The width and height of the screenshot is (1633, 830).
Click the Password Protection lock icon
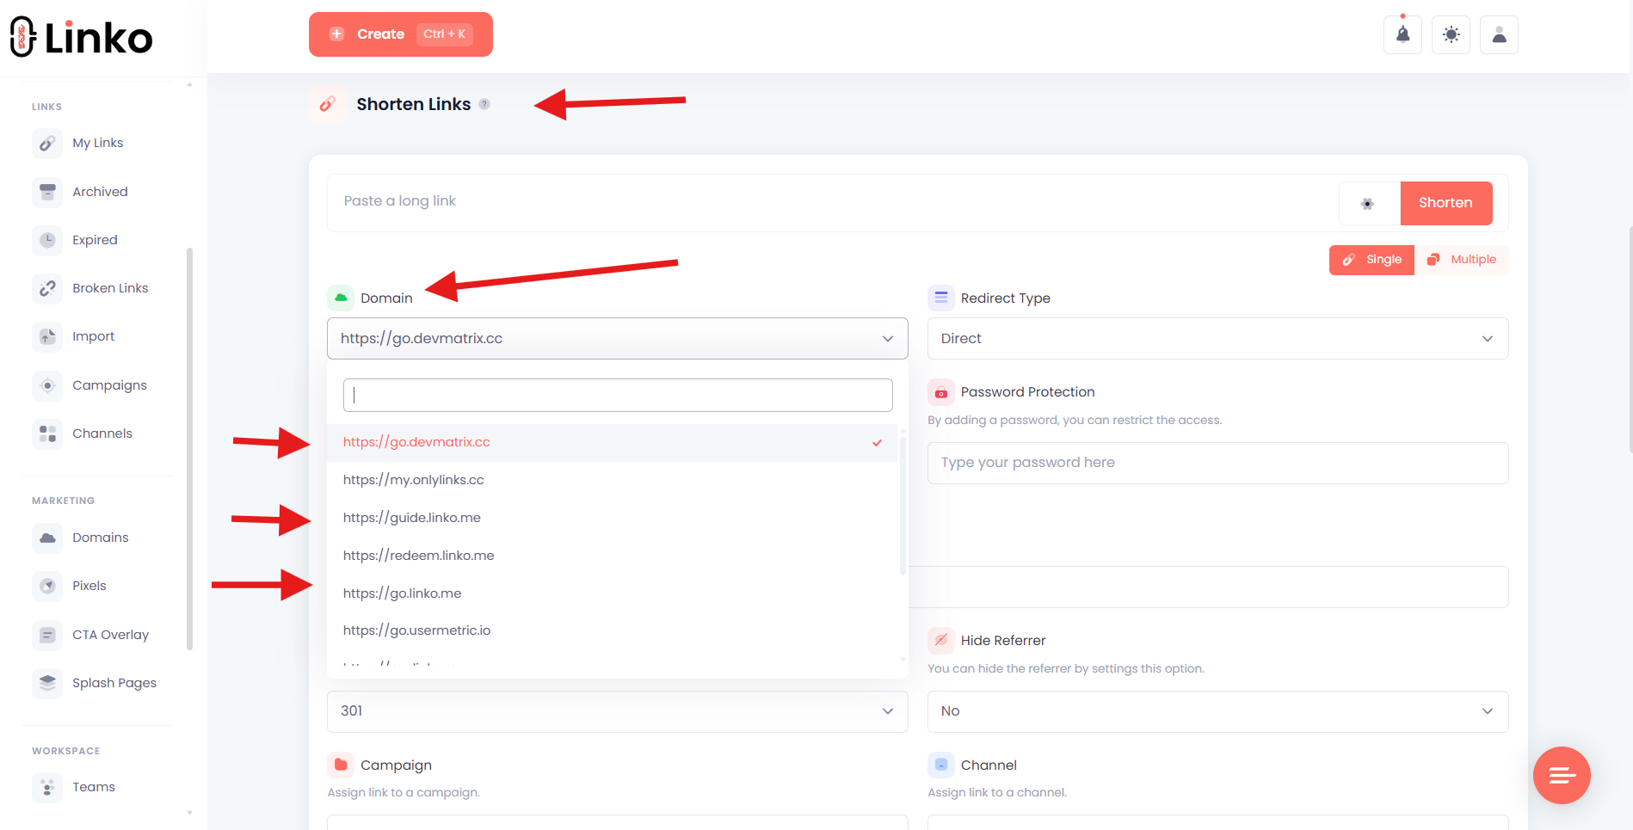tap(941, 392)
